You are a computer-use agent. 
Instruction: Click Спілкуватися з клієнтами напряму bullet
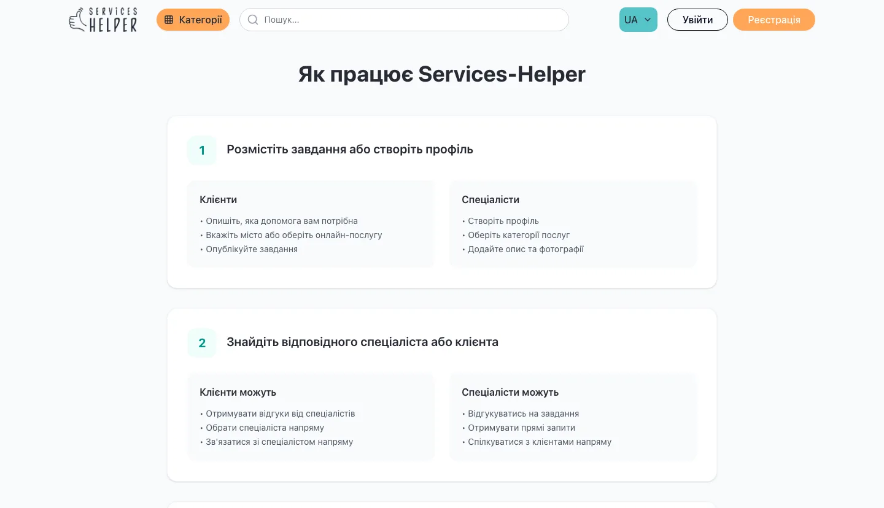point(537,442)
